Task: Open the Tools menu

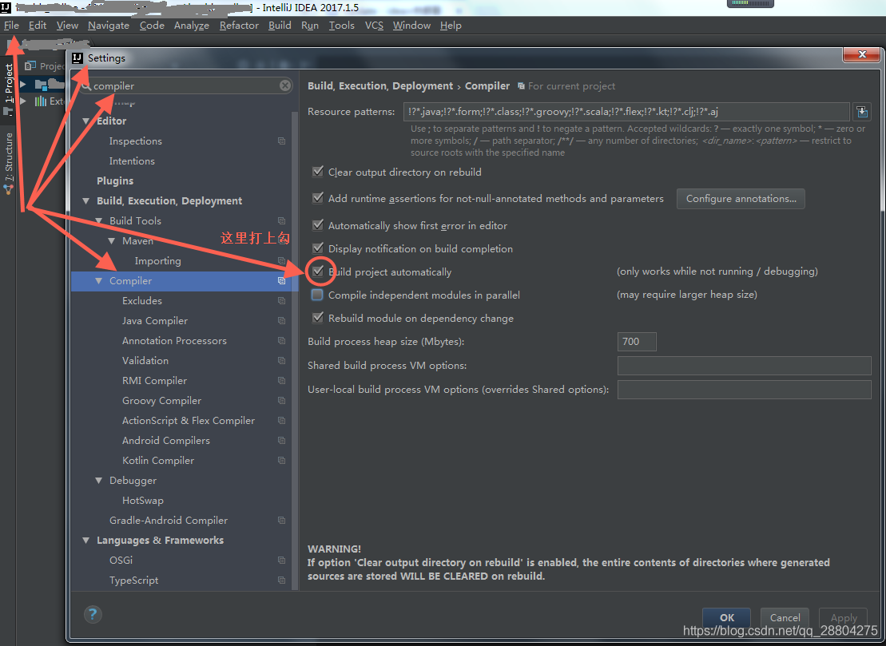Action: click(x=342, y=26)
